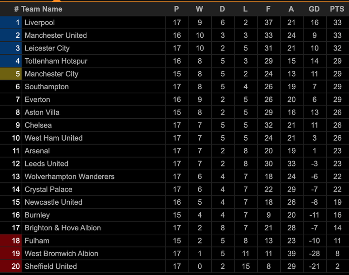Viewport: 349px width, 275px height.
Task: Open Manchester United team link
Action: [56, 35]
